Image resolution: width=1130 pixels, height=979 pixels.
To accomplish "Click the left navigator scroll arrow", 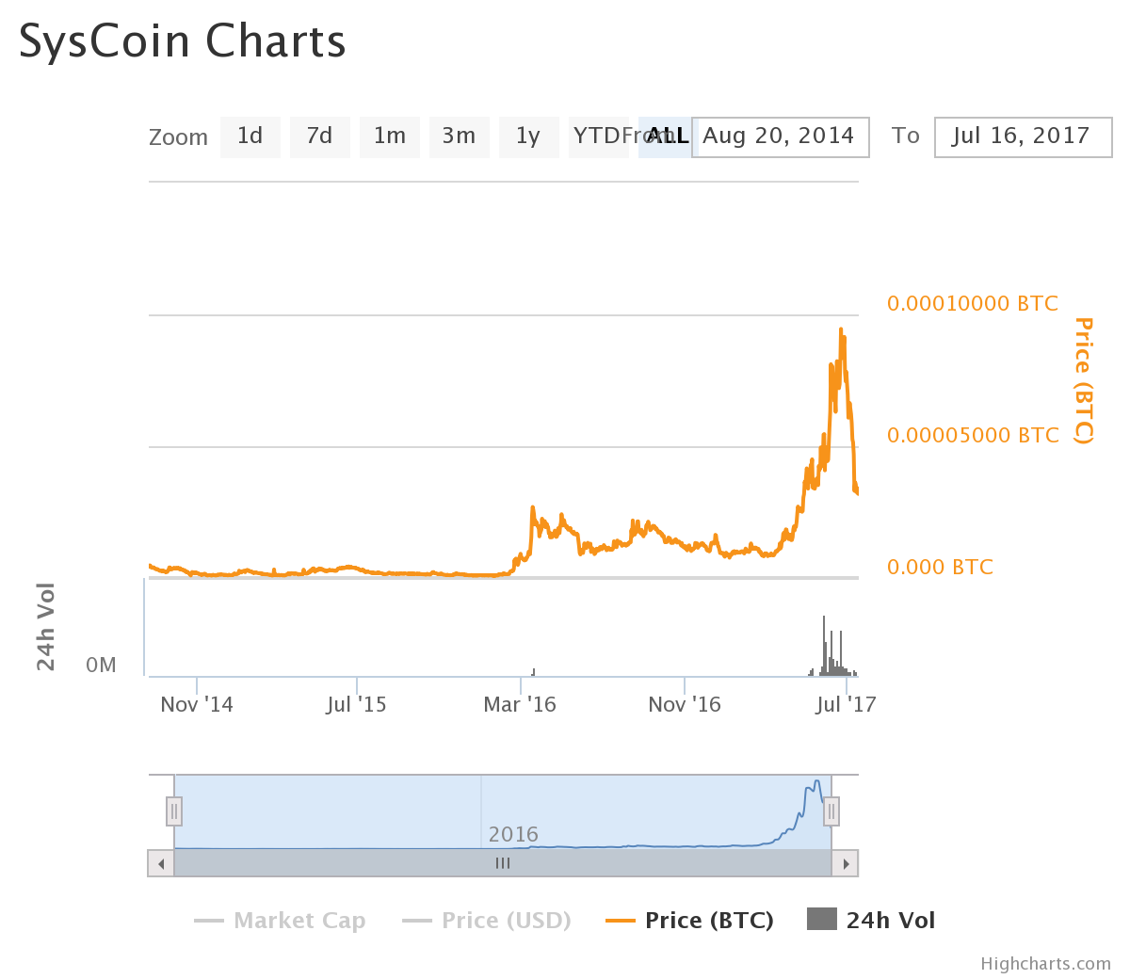I will tap(160, 862).
